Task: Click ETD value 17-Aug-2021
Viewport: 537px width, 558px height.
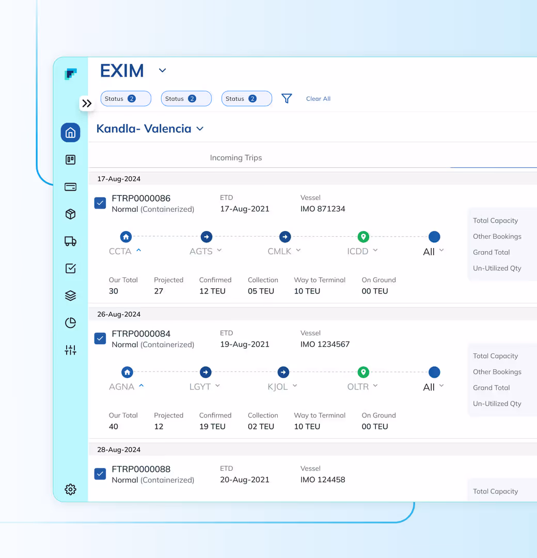Action: coord(245,209)
